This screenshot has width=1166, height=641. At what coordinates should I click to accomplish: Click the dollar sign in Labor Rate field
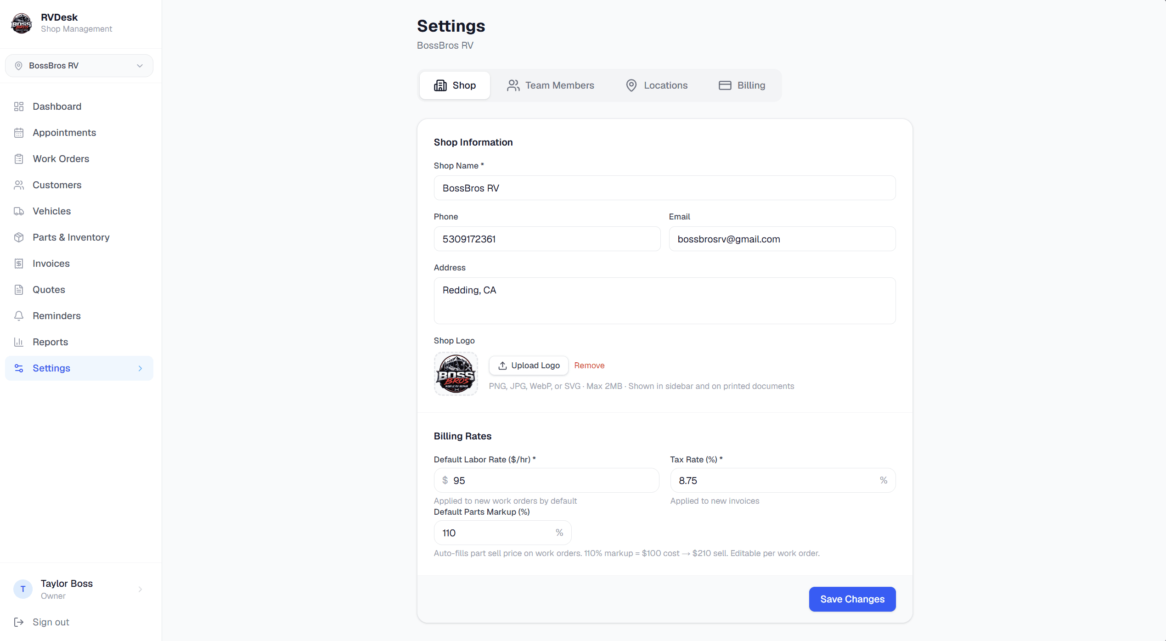(445, 480)
